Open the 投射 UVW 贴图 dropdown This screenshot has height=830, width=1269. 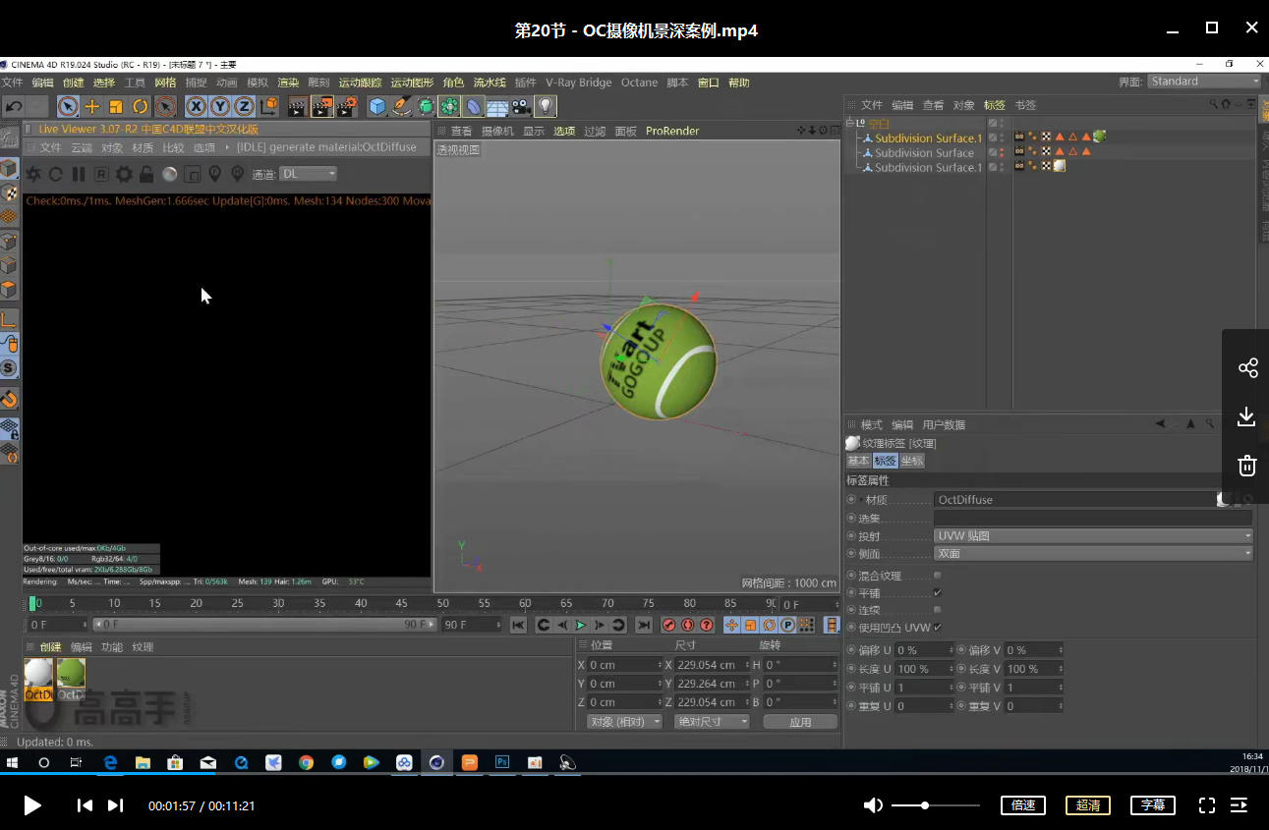pyautogui.click(x=1092, y=536)
